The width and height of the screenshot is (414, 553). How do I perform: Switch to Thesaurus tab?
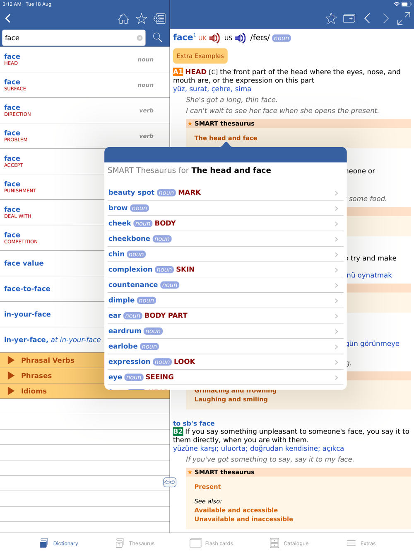pos(135,543)
